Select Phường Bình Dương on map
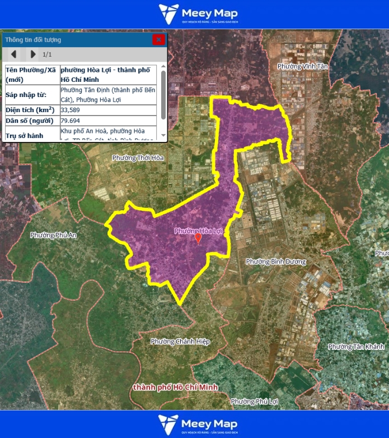Viewport: 389px width, 438px height. click(276, 262)
